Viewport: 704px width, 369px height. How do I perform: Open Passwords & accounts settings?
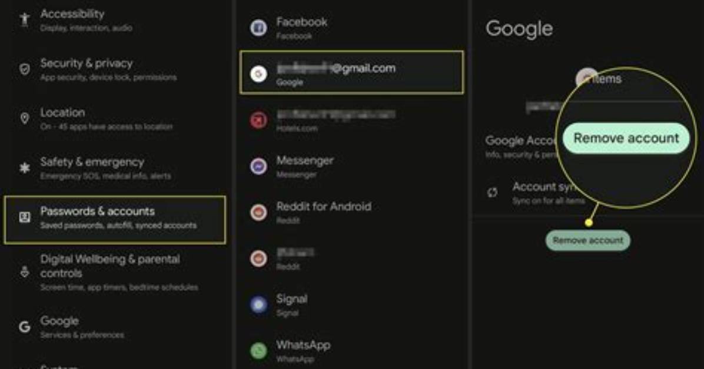click(x=115, y=220)
